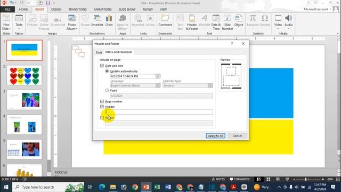Insert SmartArt graphic
The height and width of the screenshot is (192, 341).
97,21
